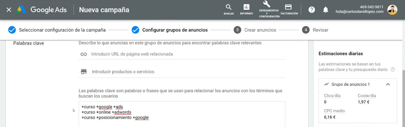
Task: Click the link icon beside URL field
Action: point(84,54)
